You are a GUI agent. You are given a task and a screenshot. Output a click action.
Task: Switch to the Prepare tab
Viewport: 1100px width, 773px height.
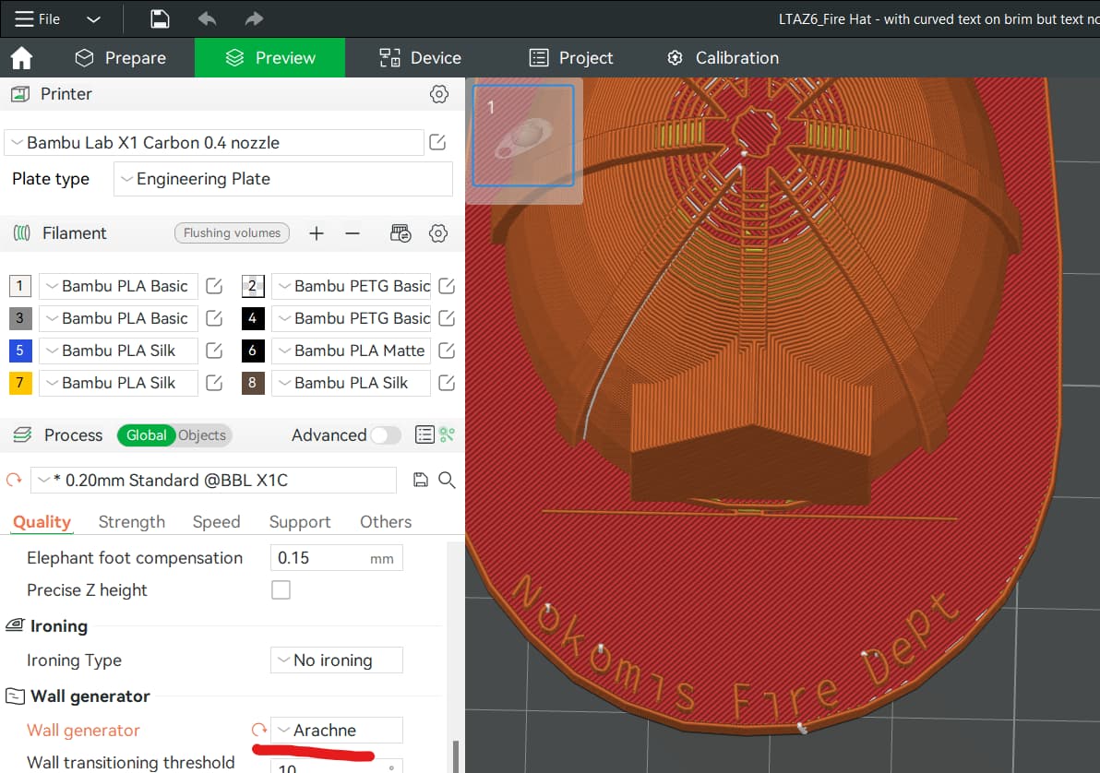point(121,57)
